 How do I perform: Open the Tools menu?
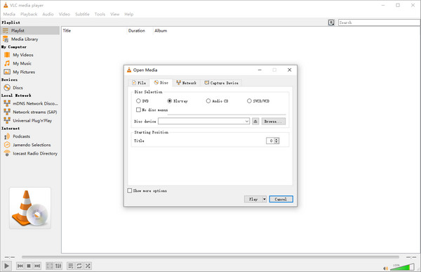100,14
